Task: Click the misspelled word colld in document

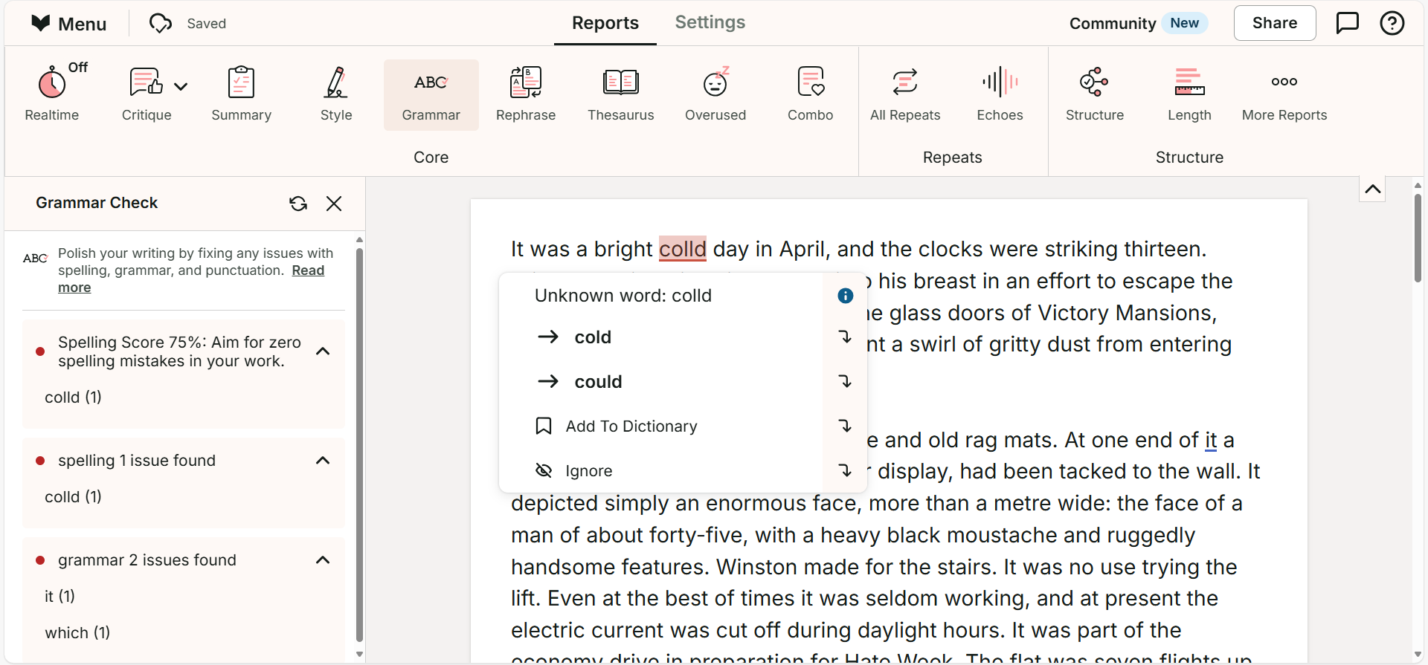Action: (x=683, y=249)
